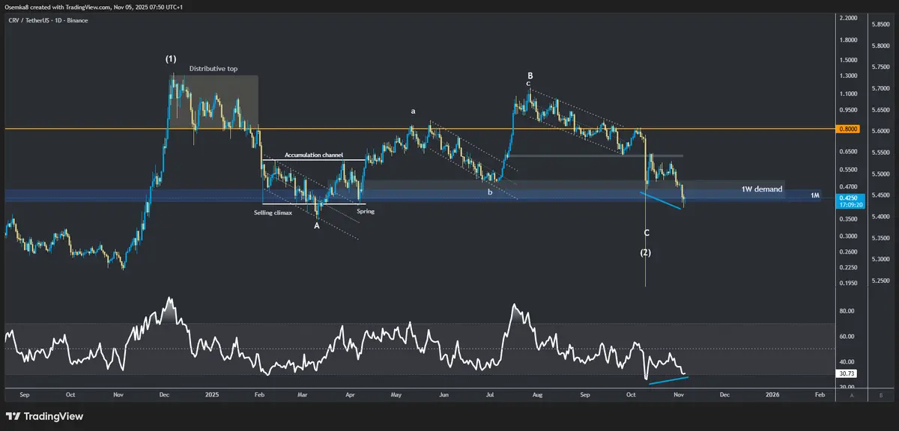
Task: Click the 5.8500 secondary scale value
Action: (881, 24)
